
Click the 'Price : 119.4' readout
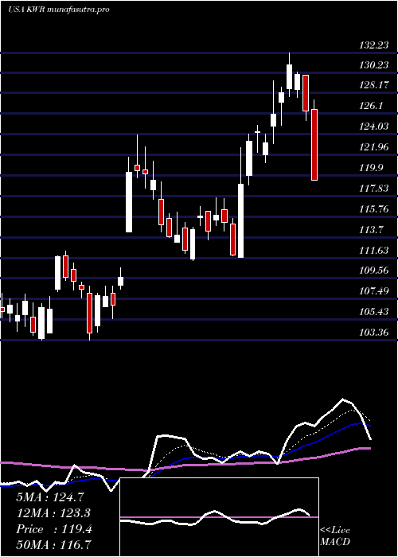54,529
